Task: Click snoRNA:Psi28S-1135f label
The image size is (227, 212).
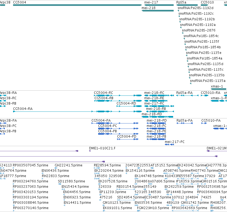Action: click(x=202, y=42)
